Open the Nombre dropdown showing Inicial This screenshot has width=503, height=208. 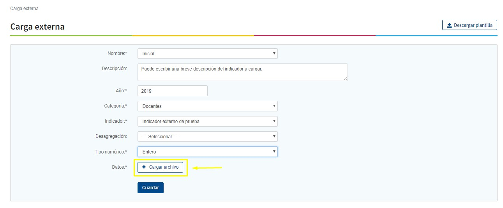pyautogui.click(x=207, y=54)
